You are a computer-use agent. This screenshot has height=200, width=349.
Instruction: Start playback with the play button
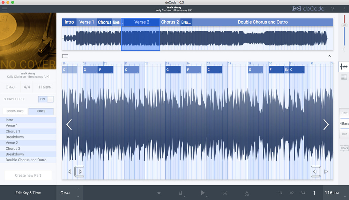(202, 193)
